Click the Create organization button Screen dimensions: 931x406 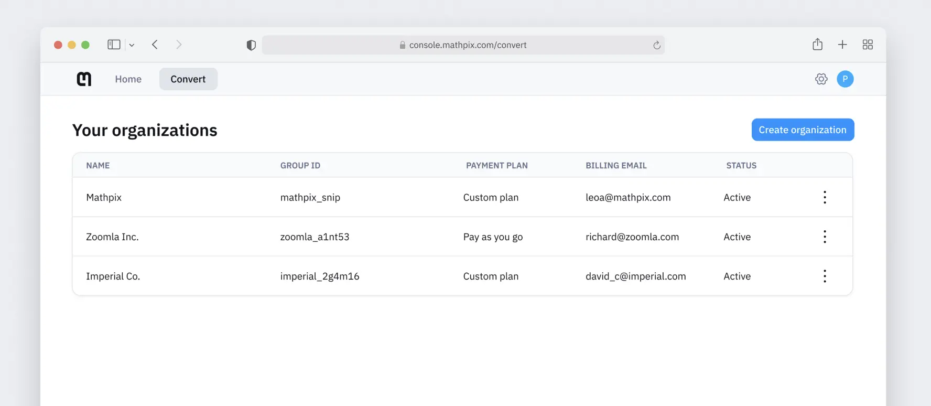[803, 130]
